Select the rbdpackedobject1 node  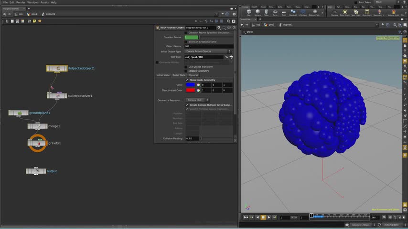pos(57,68)
